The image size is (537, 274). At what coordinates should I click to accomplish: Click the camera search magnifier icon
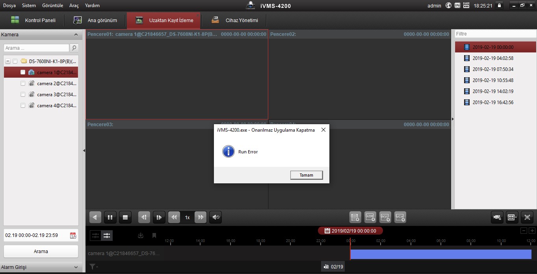point(74,48)
